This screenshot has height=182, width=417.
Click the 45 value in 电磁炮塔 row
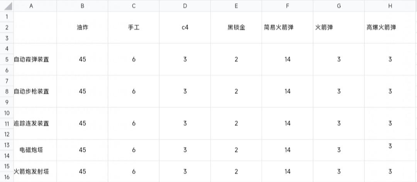tap(83, 150)
